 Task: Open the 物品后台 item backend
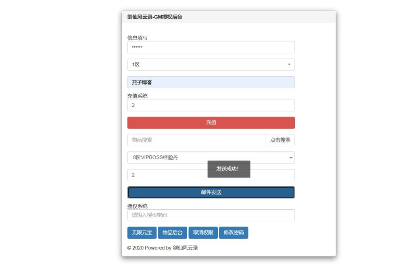click(x=172, y=233)
